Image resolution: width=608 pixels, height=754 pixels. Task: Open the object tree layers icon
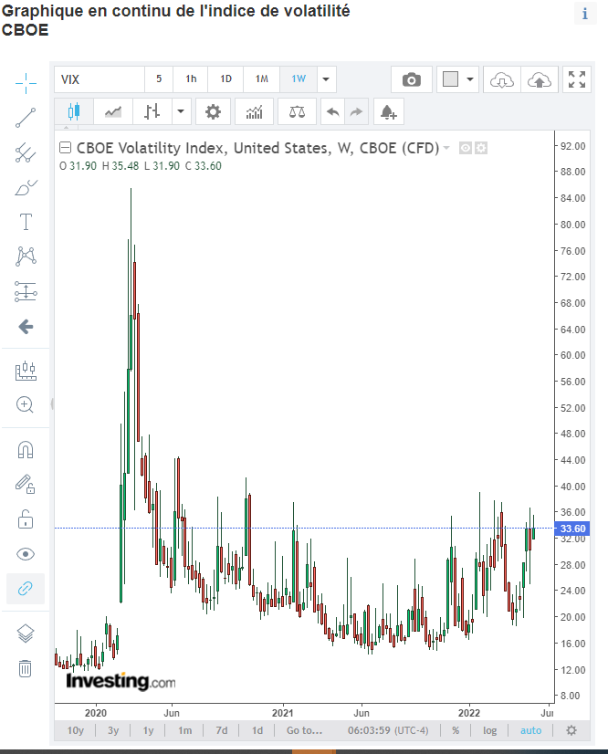click(26, 634)
